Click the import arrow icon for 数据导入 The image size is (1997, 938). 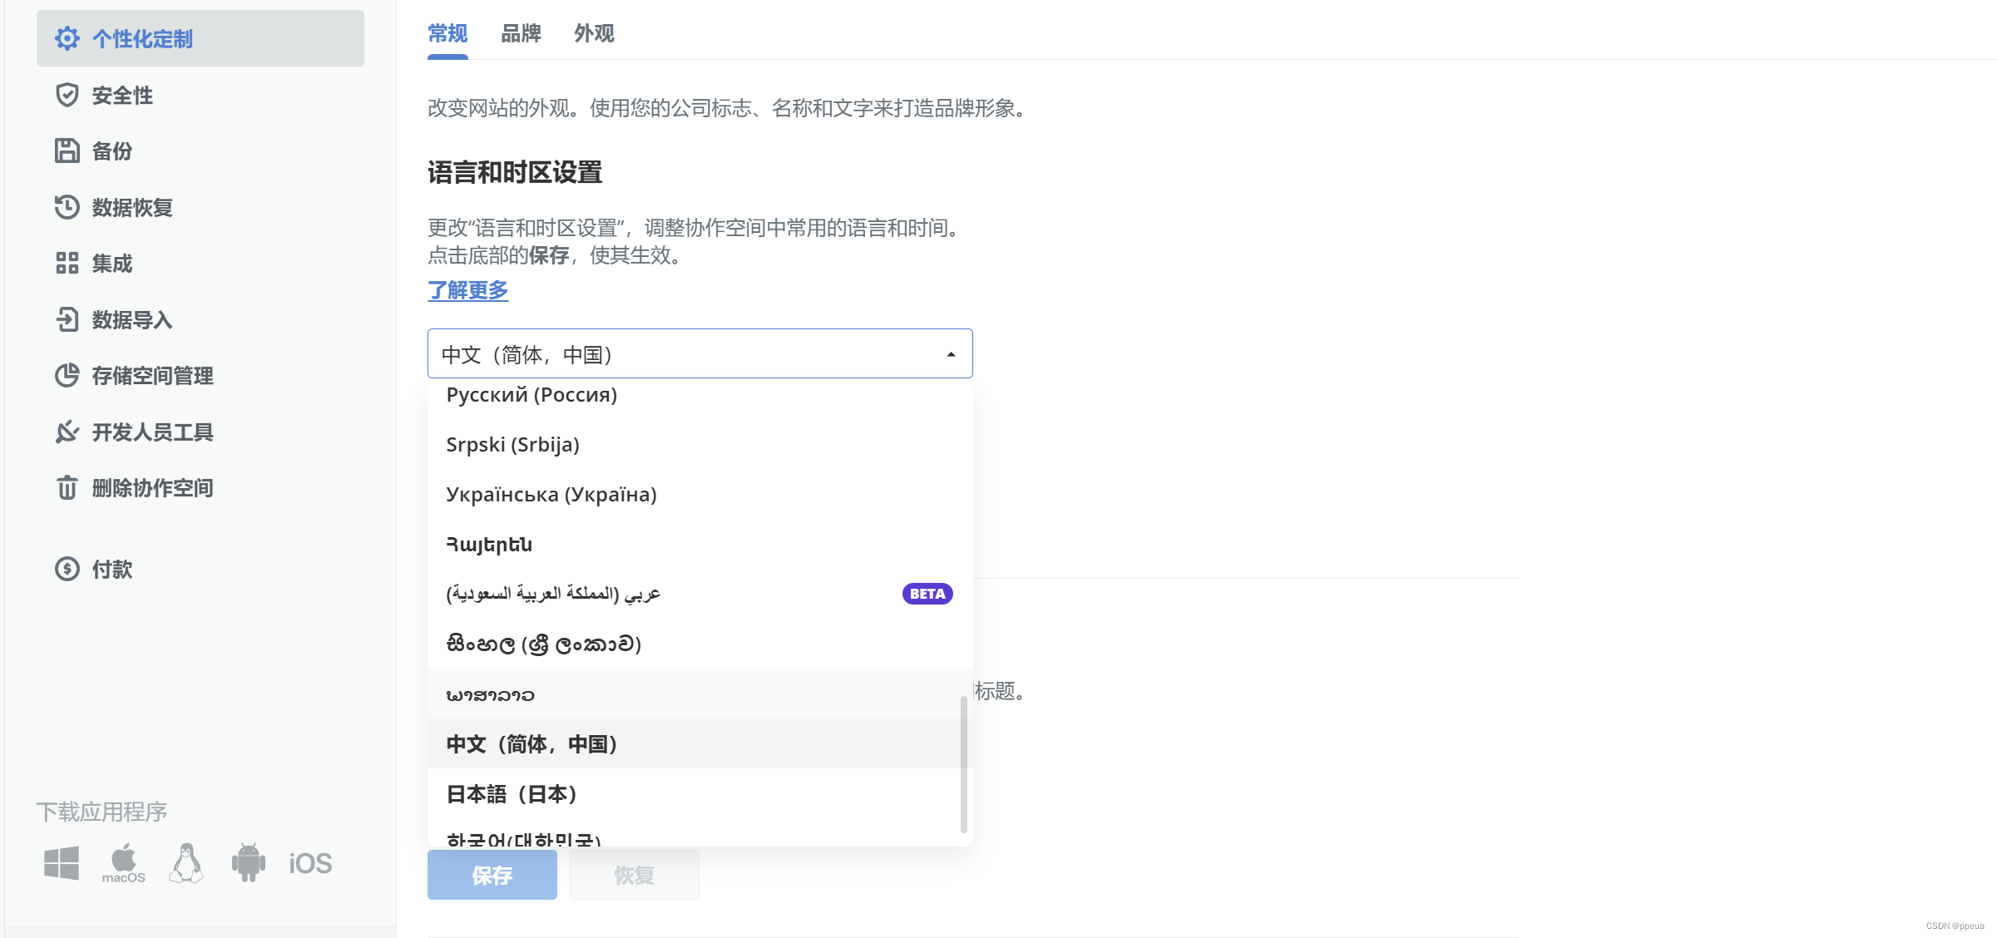[x=67, y=319]
